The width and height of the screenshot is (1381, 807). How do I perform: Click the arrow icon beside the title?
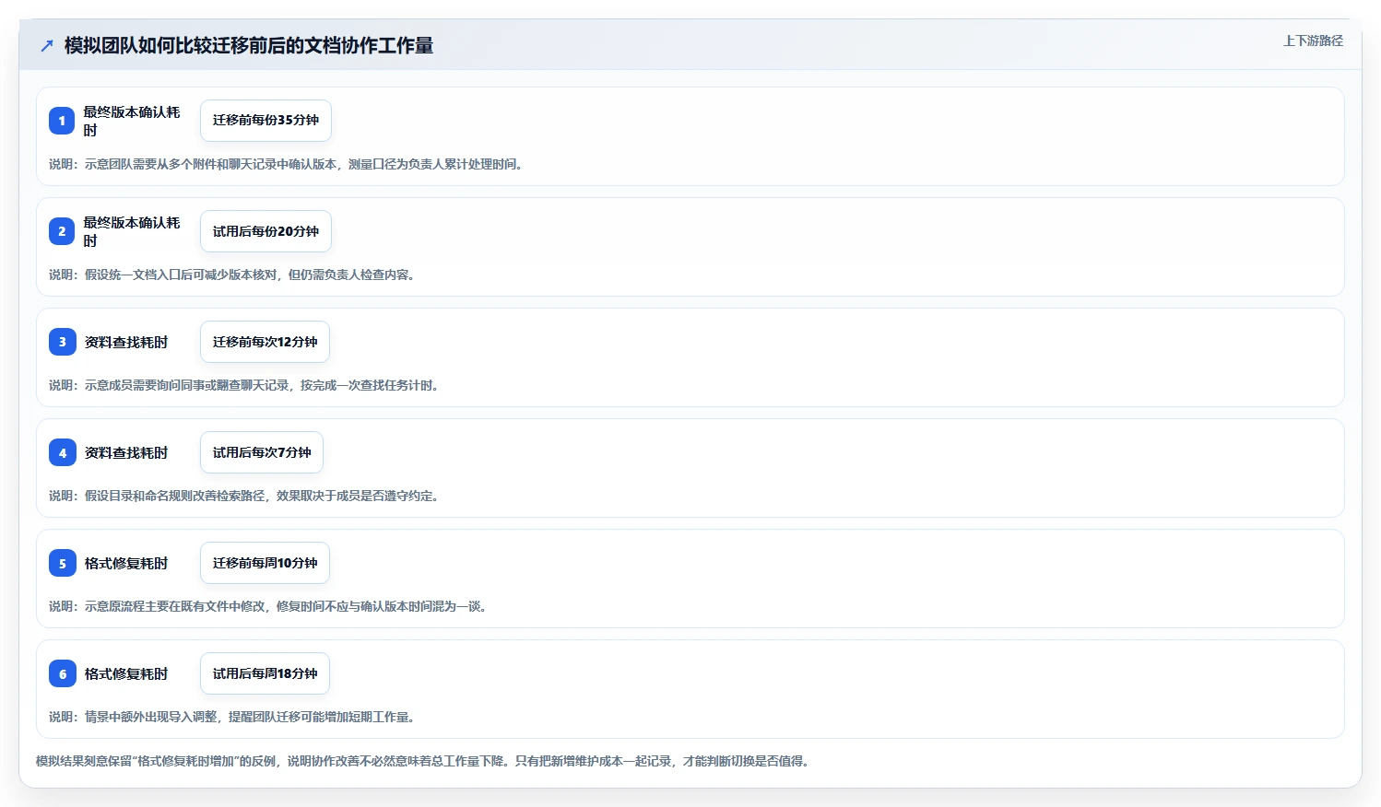47,45
